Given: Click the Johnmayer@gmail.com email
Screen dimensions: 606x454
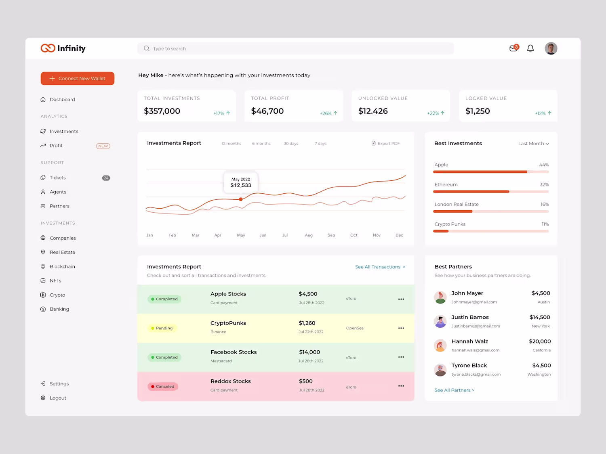Looking at the screenshot, I should 474,302.
